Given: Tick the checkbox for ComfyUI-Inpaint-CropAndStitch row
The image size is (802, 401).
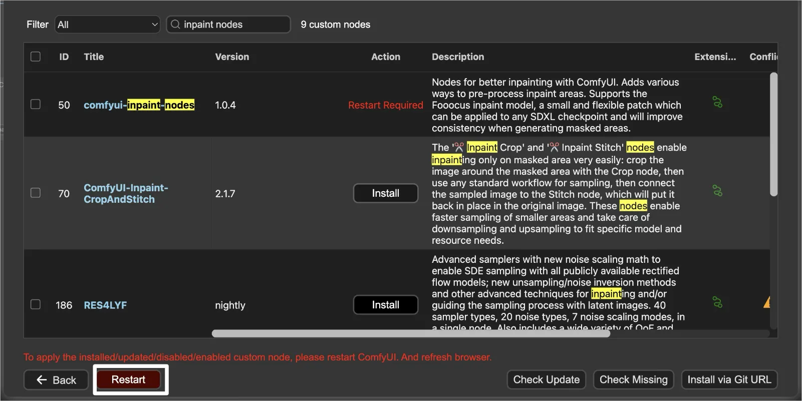Looking at the screenshot, I should 36,193.
